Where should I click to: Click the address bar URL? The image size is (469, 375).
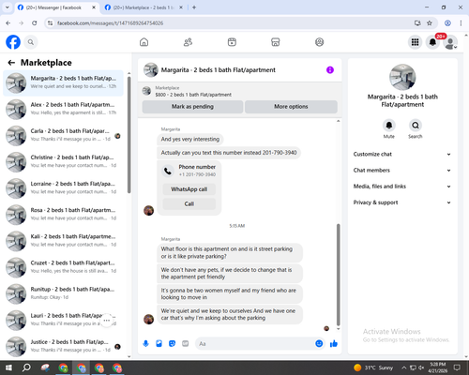tap(110, 23)
